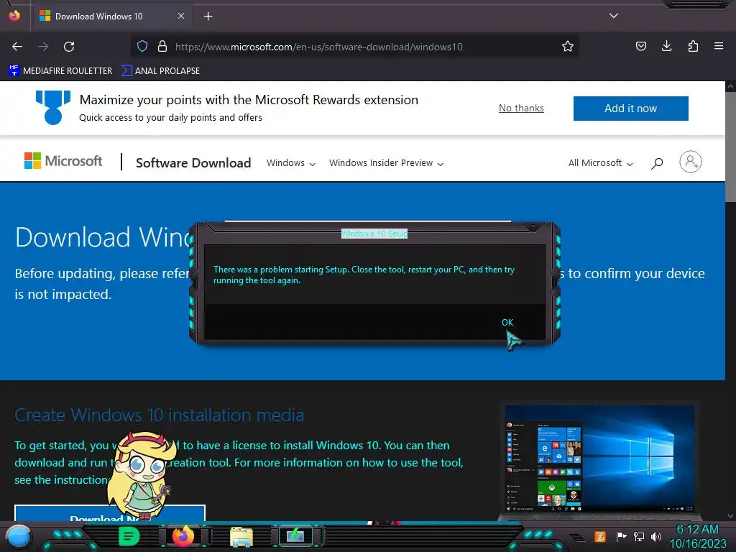
Task: Close the Download Windows 10 tab
Action: pos(181,16)
